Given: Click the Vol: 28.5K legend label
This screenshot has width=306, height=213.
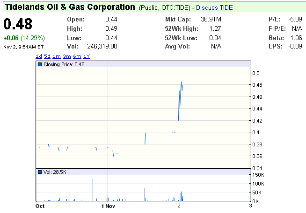Looking at the screenshot, I should [x=55, y=172].
